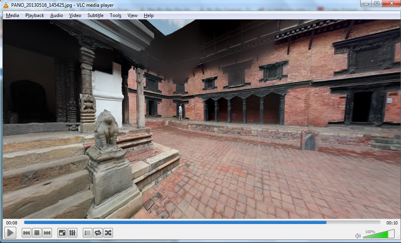Mute audio via speaker icon

[358, 235]
